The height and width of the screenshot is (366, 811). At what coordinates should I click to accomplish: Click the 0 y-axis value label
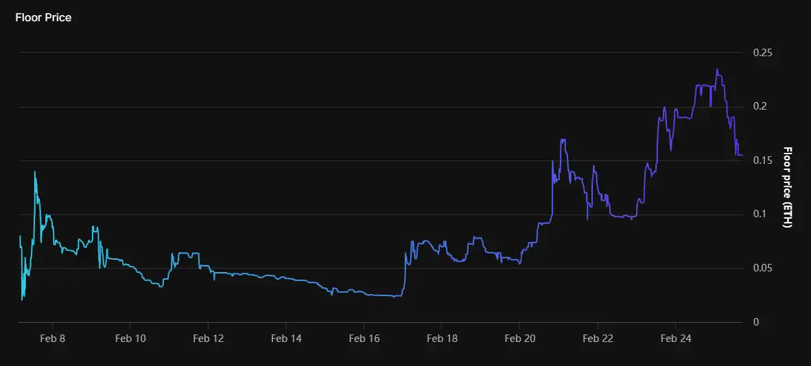(x=755, y=322)
